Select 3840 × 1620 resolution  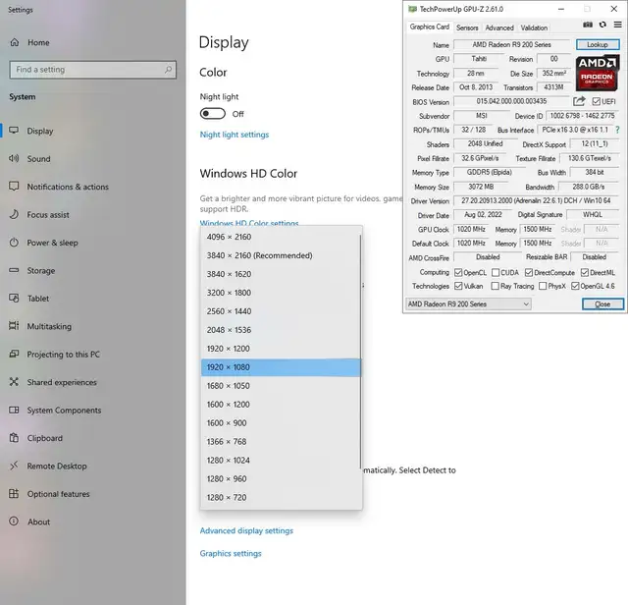(281, 274)
